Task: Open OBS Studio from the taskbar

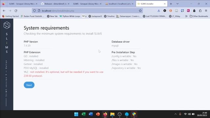Action: coord(119,114)
